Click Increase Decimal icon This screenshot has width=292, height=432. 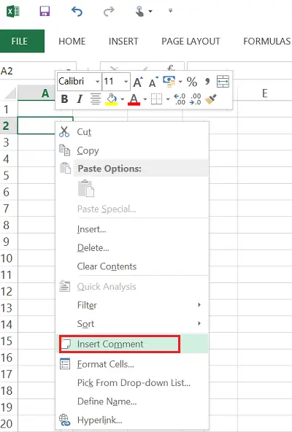[180, 99]
